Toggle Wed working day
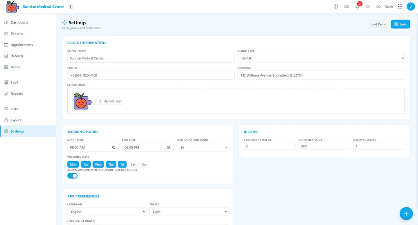 (98, 164)
